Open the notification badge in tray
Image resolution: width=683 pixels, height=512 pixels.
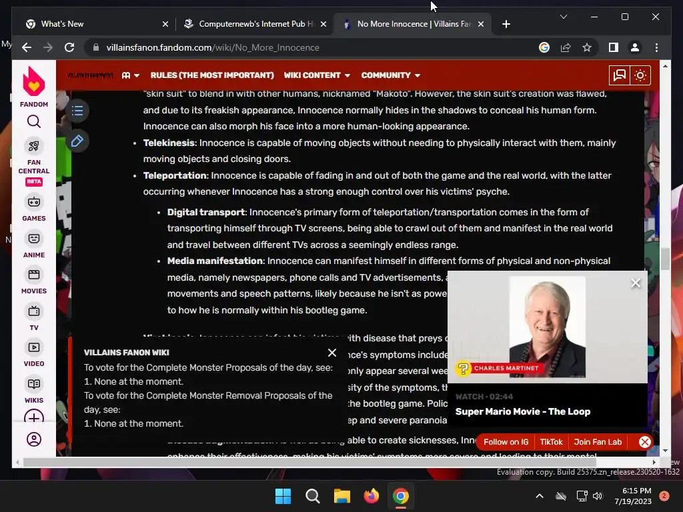664,496
